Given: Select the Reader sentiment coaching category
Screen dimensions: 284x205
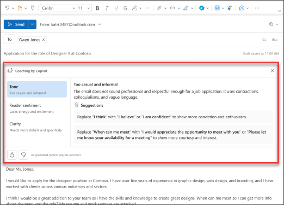Looking at the screenshot, I should tap(37, 108).
